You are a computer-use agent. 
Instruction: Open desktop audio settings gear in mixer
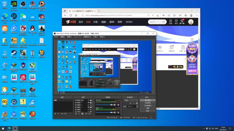click(x=118, y=105)
